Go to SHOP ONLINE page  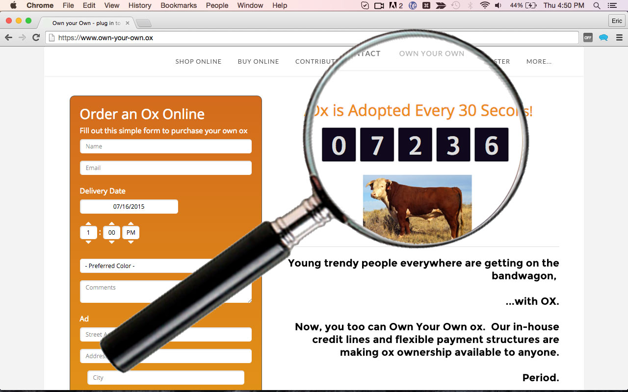[x=199, y=61]
